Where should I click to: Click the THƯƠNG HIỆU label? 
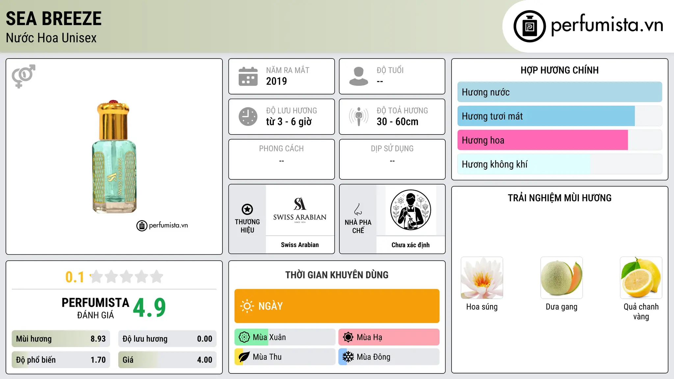pyautogui.click(x=247, y=226)
